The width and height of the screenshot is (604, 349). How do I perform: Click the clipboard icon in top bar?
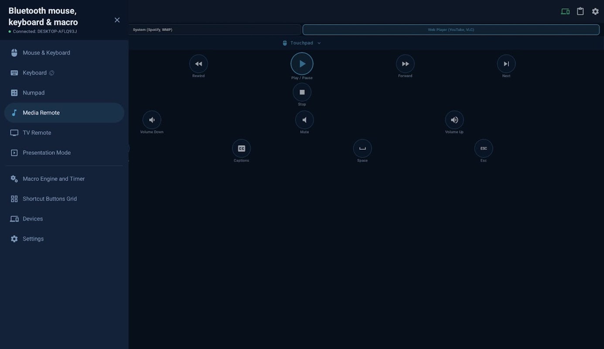(x=580, y=11)
